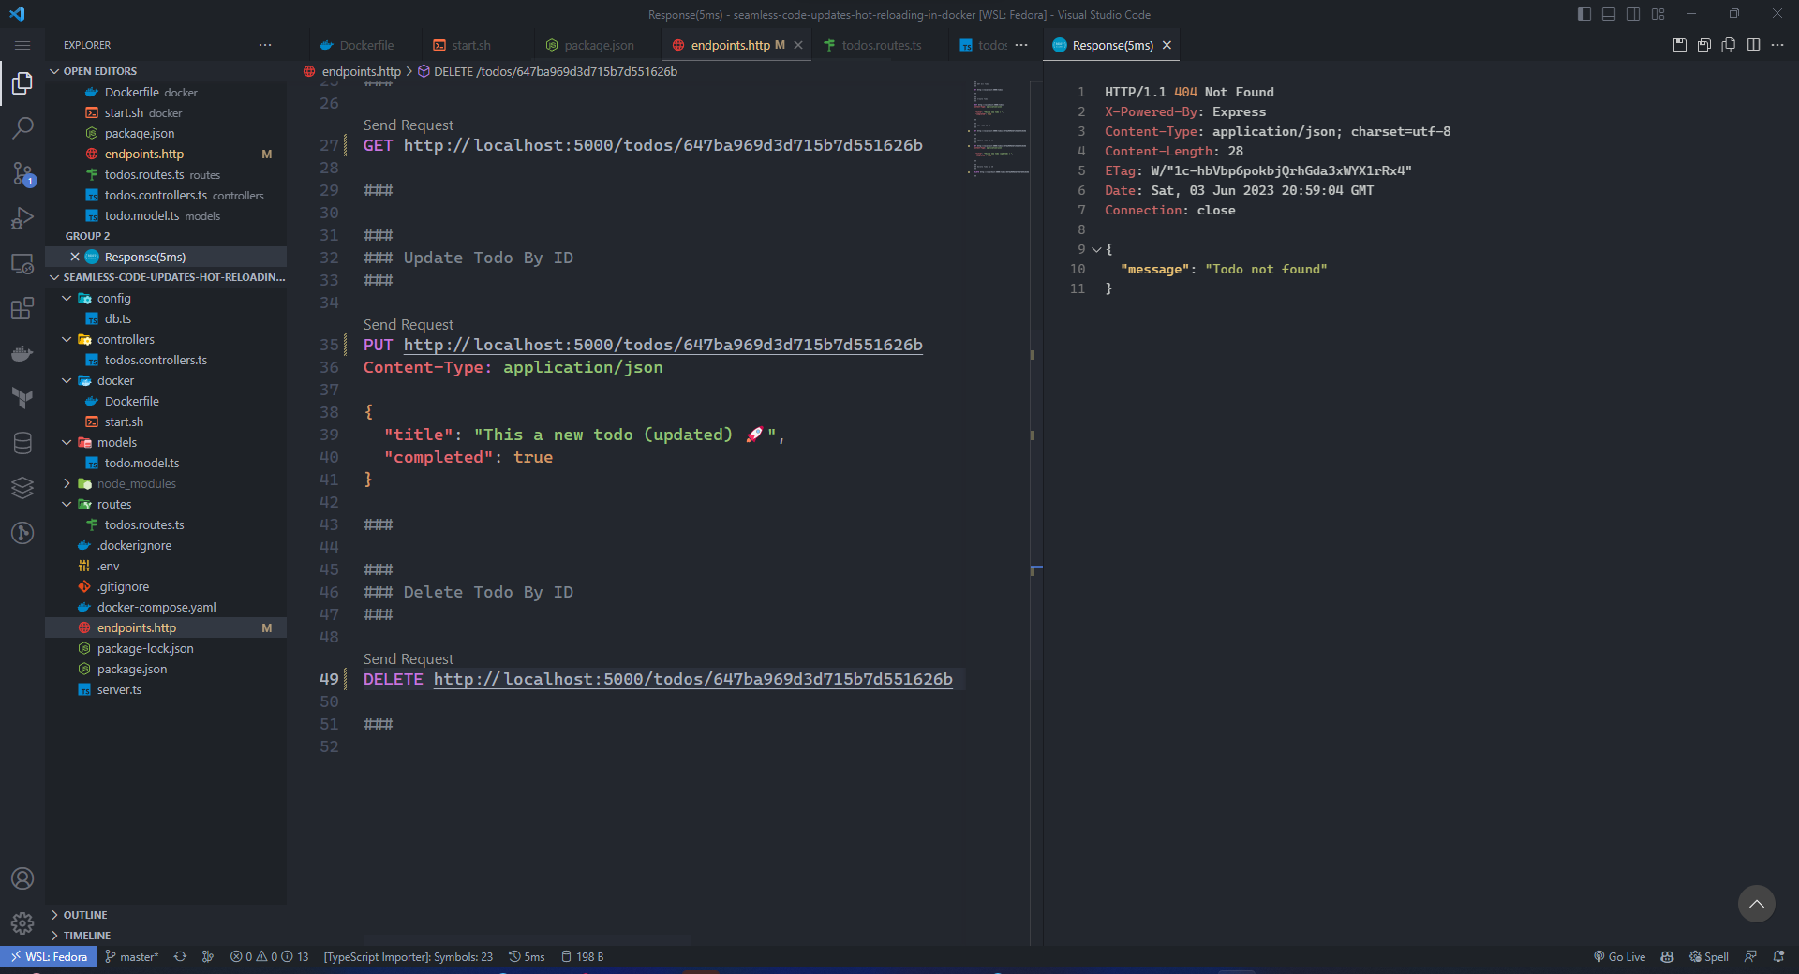
Task: Toggle the bottom panel layout button
Action: pos(1609,14)
